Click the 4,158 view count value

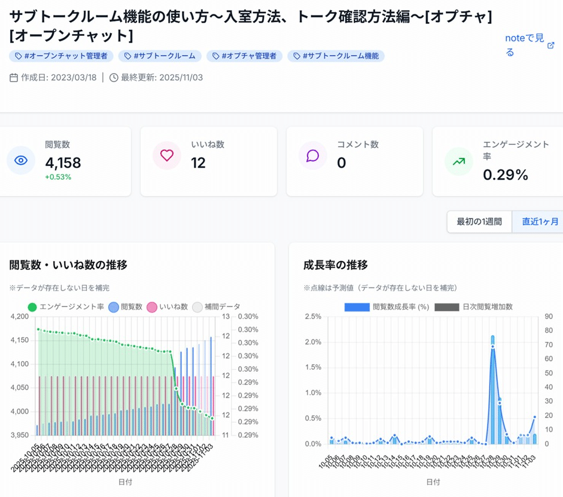(x=63, y=163)
